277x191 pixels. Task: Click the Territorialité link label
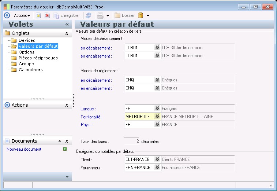tap(91, 117)
